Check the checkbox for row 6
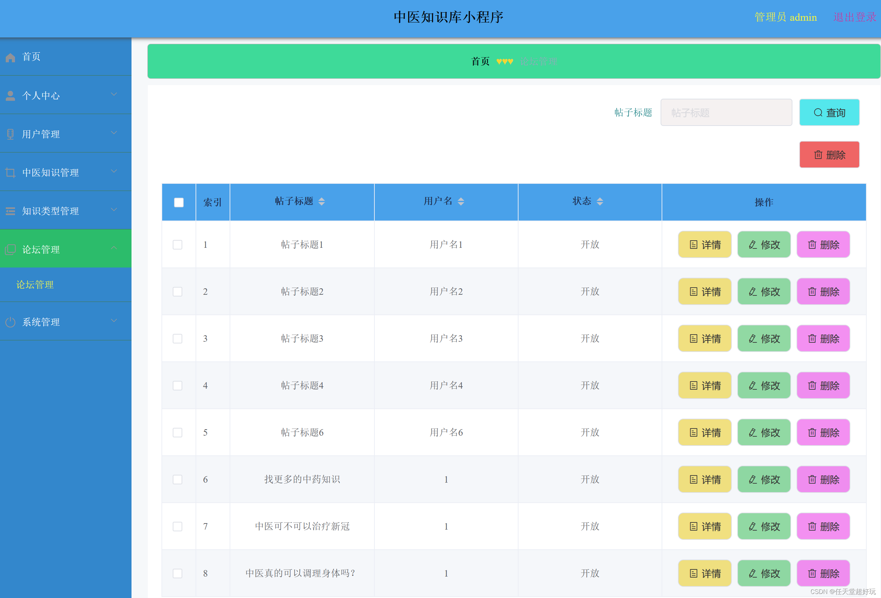This screenshot has width=881, height=598. (177, 480)
